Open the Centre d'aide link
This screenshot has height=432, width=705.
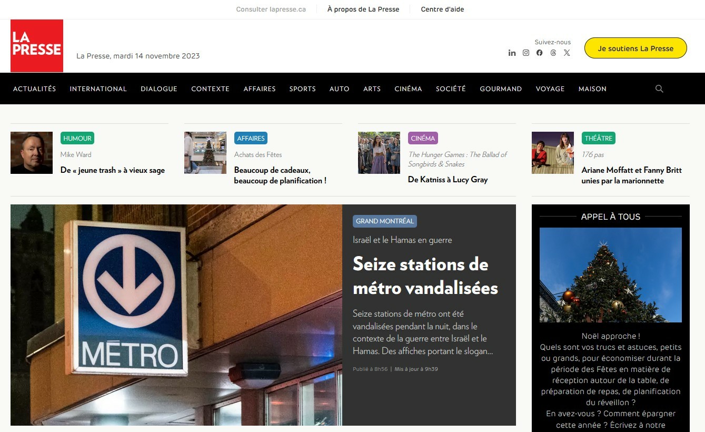pos(442,9)
